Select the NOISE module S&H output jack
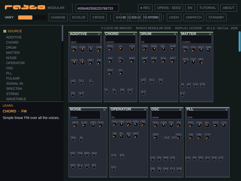 coord(94,155)
